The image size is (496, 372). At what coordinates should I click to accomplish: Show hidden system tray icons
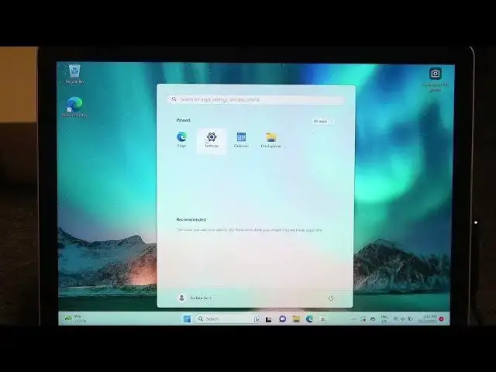click(x=353, y=319)
